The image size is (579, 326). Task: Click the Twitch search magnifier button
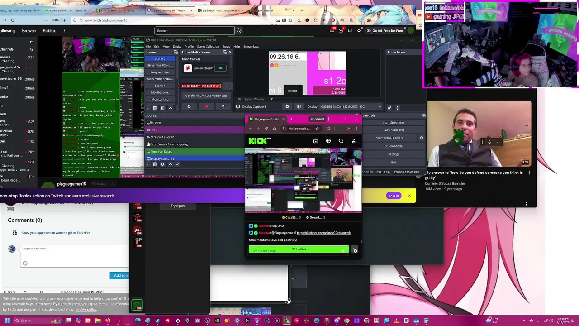239,31
